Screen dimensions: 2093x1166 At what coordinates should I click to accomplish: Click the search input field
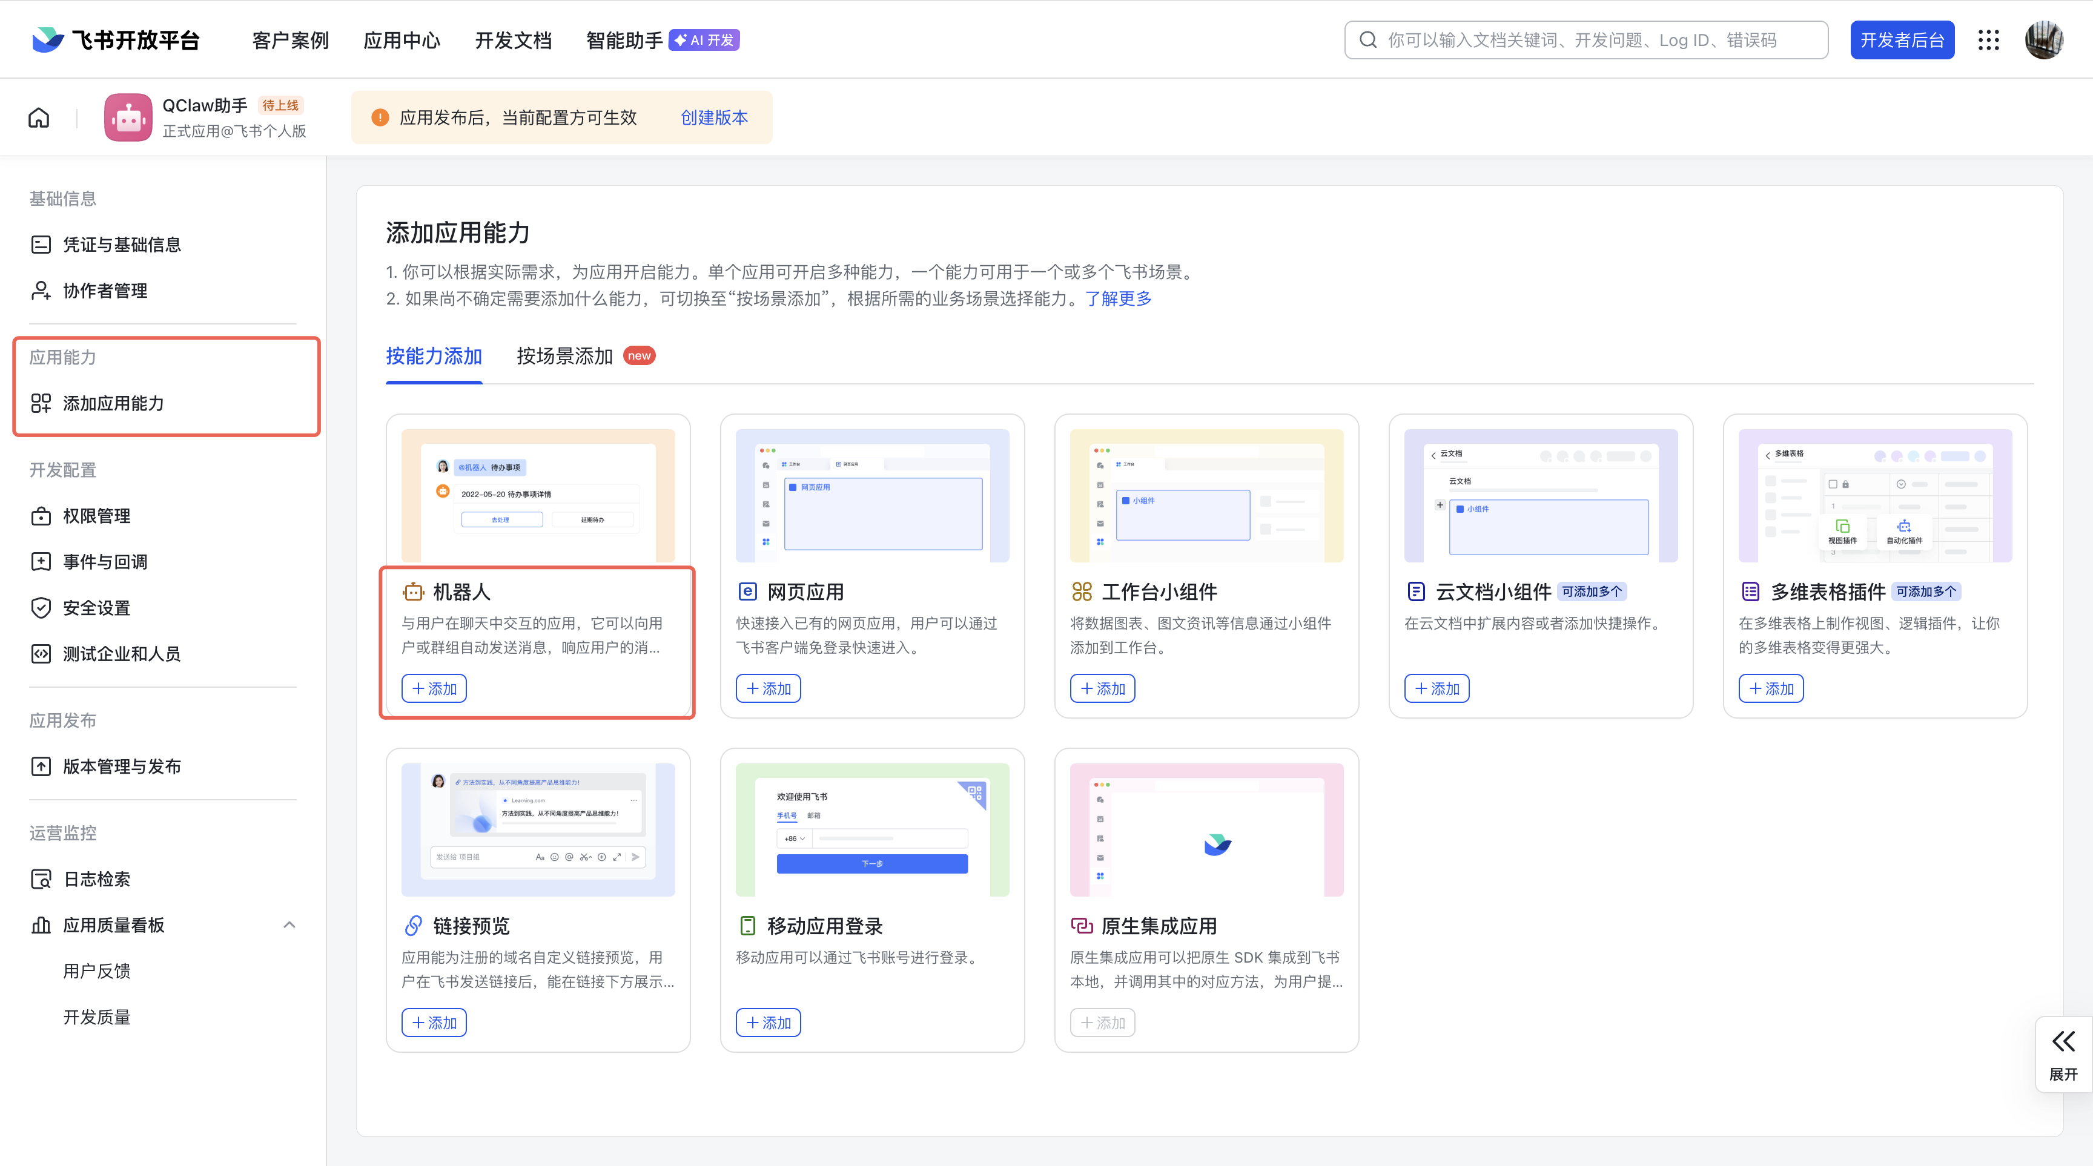pos(1584,39)
